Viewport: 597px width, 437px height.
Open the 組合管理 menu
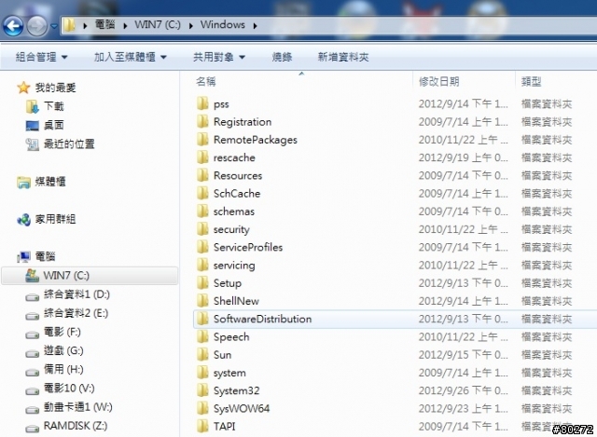41,57
